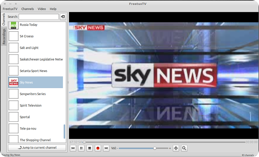259x157 pixels.
Task: Switch to the Channels side tab
Action: coord(3,19)
